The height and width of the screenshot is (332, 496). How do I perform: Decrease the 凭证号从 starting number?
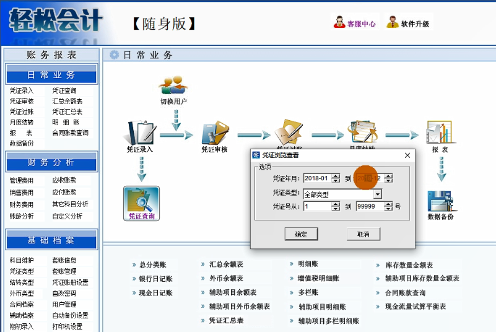(336, 208)
